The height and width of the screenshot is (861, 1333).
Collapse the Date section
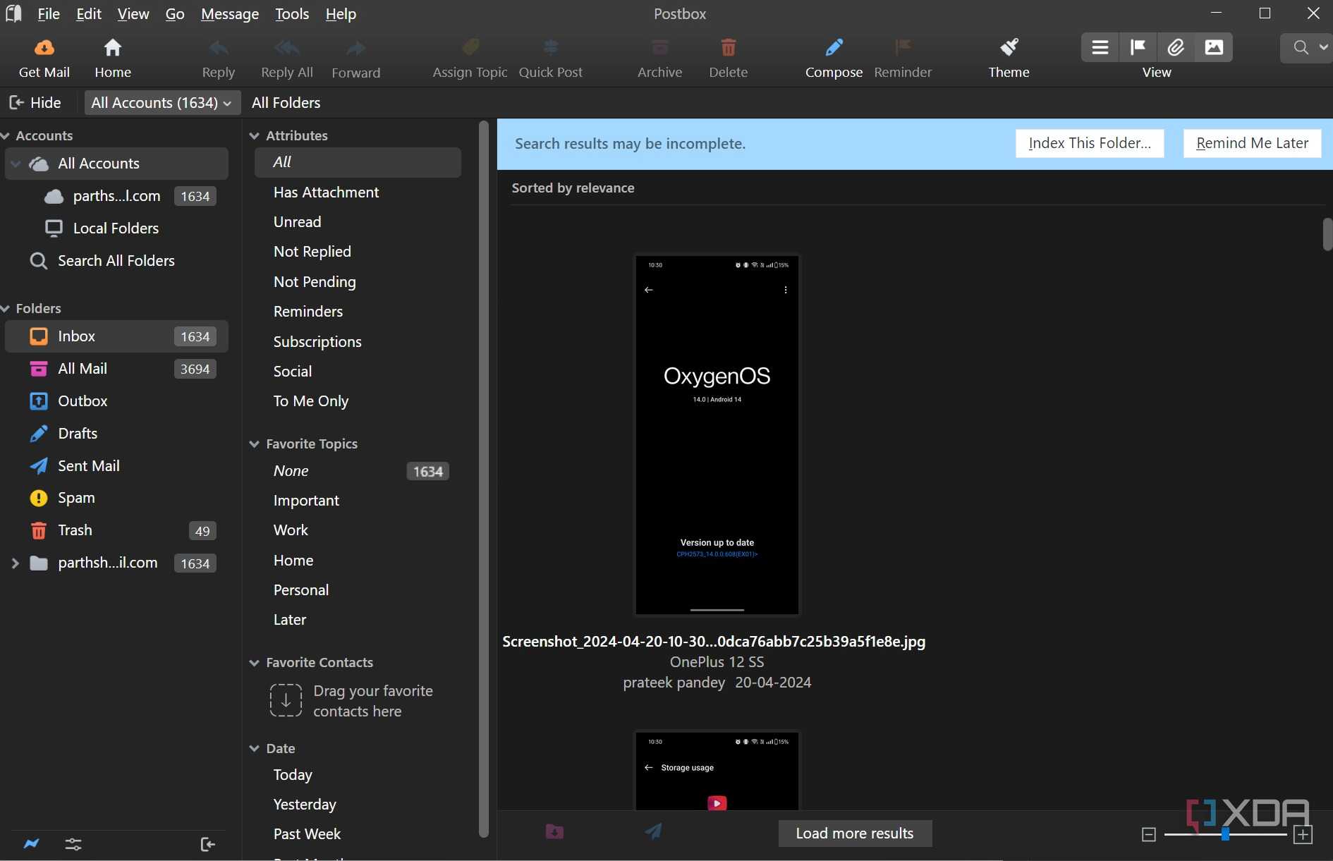pos(255,748)
